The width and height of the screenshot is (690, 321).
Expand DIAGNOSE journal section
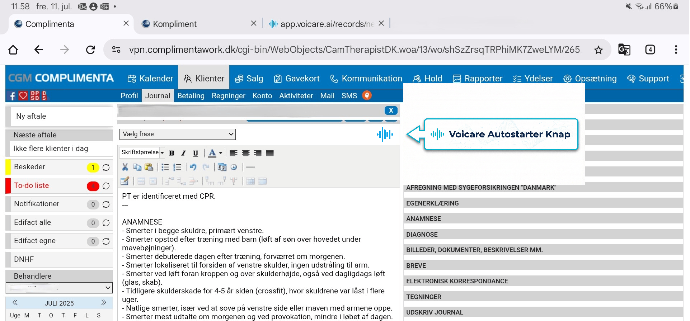(x=543, y=235)
